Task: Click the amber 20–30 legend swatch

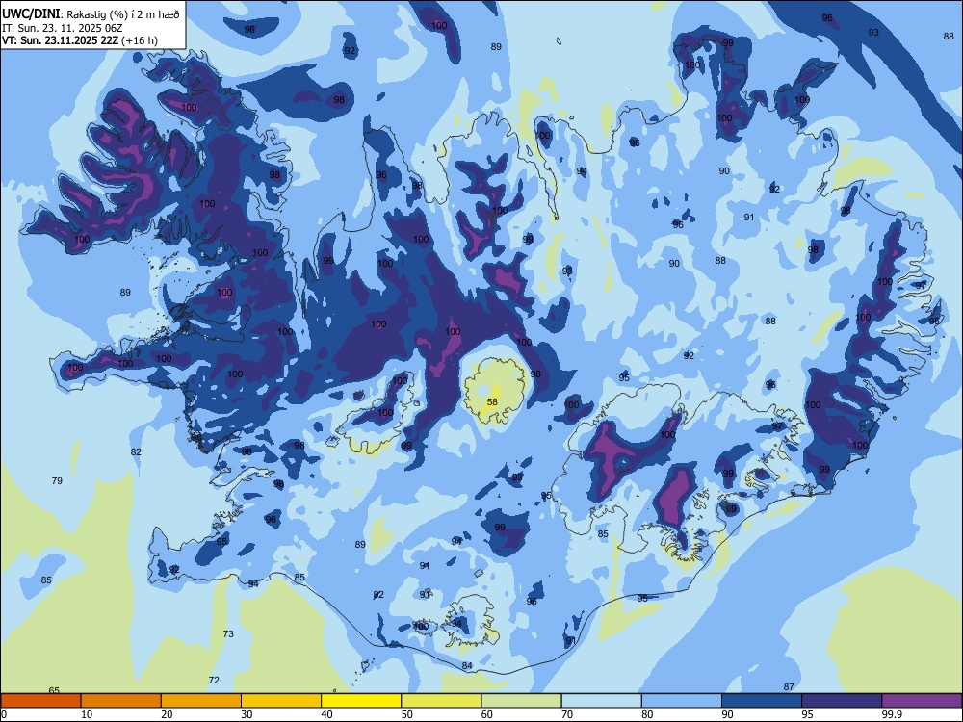Action: click(x=201, y=701)
